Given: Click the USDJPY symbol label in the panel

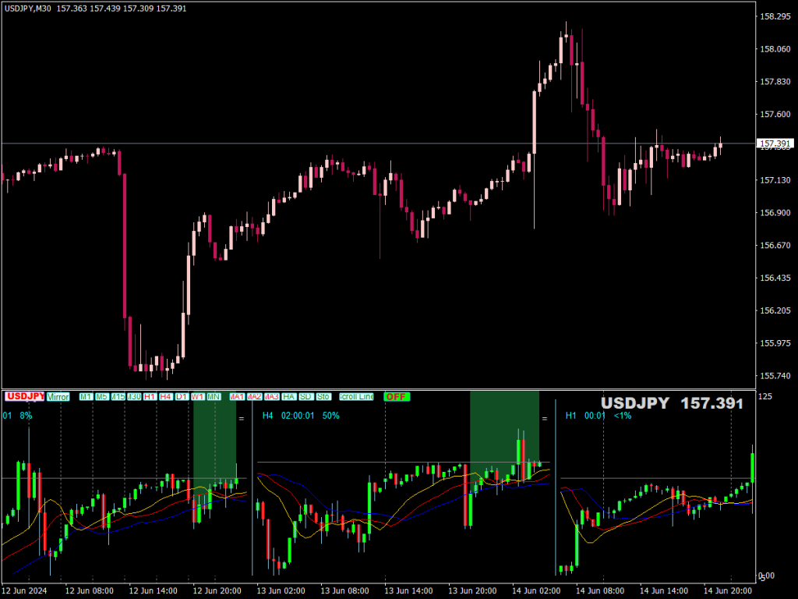Looking at the screenshot, I should tap(25, 397).
